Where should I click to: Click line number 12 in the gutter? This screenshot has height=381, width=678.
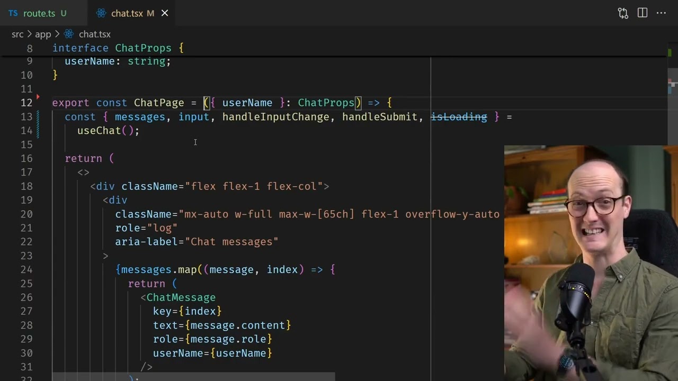(26, 103)
